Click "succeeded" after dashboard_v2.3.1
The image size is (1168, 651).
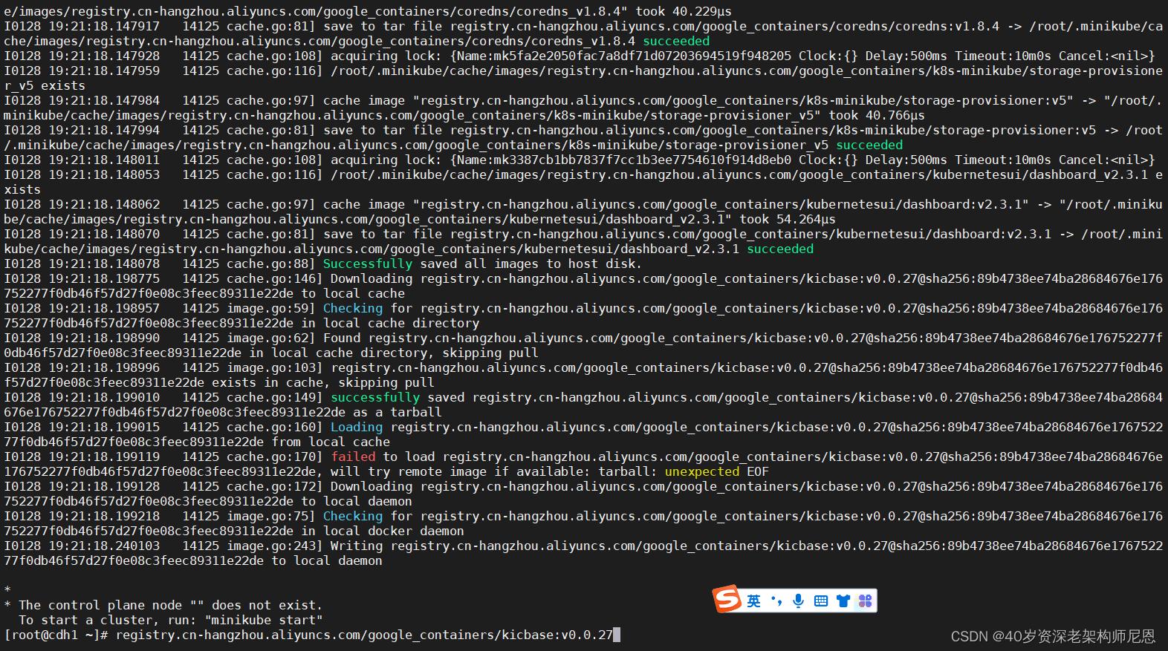[780, 249]
